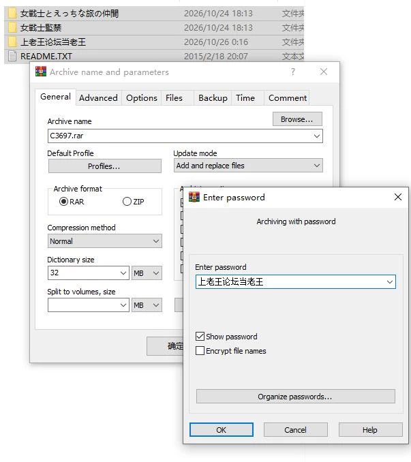Uncheck Show password checkbox
The width and height of the screenshot is (411, 462).
tap(200, 337)
